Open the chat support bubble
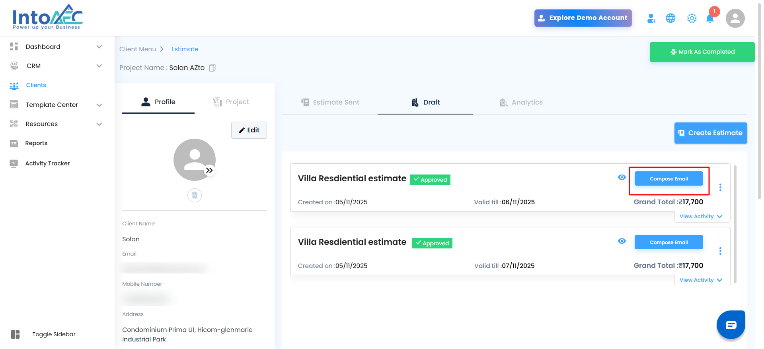This screenshot has height=349, width=764. click(x=731, y=325)
